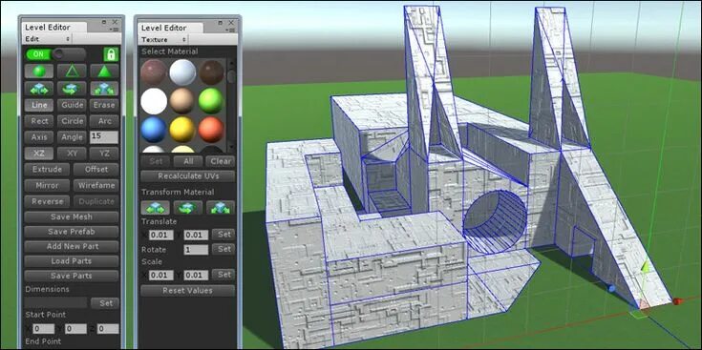702x350 pixels.
Task: Select the XY plane
Action: click(72, 154)
